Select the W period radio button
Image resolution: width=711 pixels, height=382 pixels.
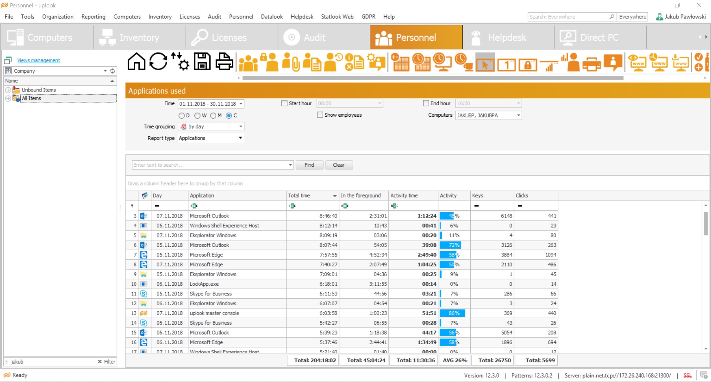tap(197, 116)
